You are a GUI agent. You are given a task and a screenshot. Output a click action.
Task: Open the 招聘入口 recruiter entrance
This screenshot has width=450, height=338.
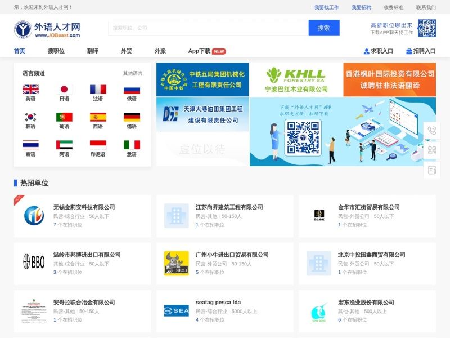pyautogui.click(x=421, y=51)
